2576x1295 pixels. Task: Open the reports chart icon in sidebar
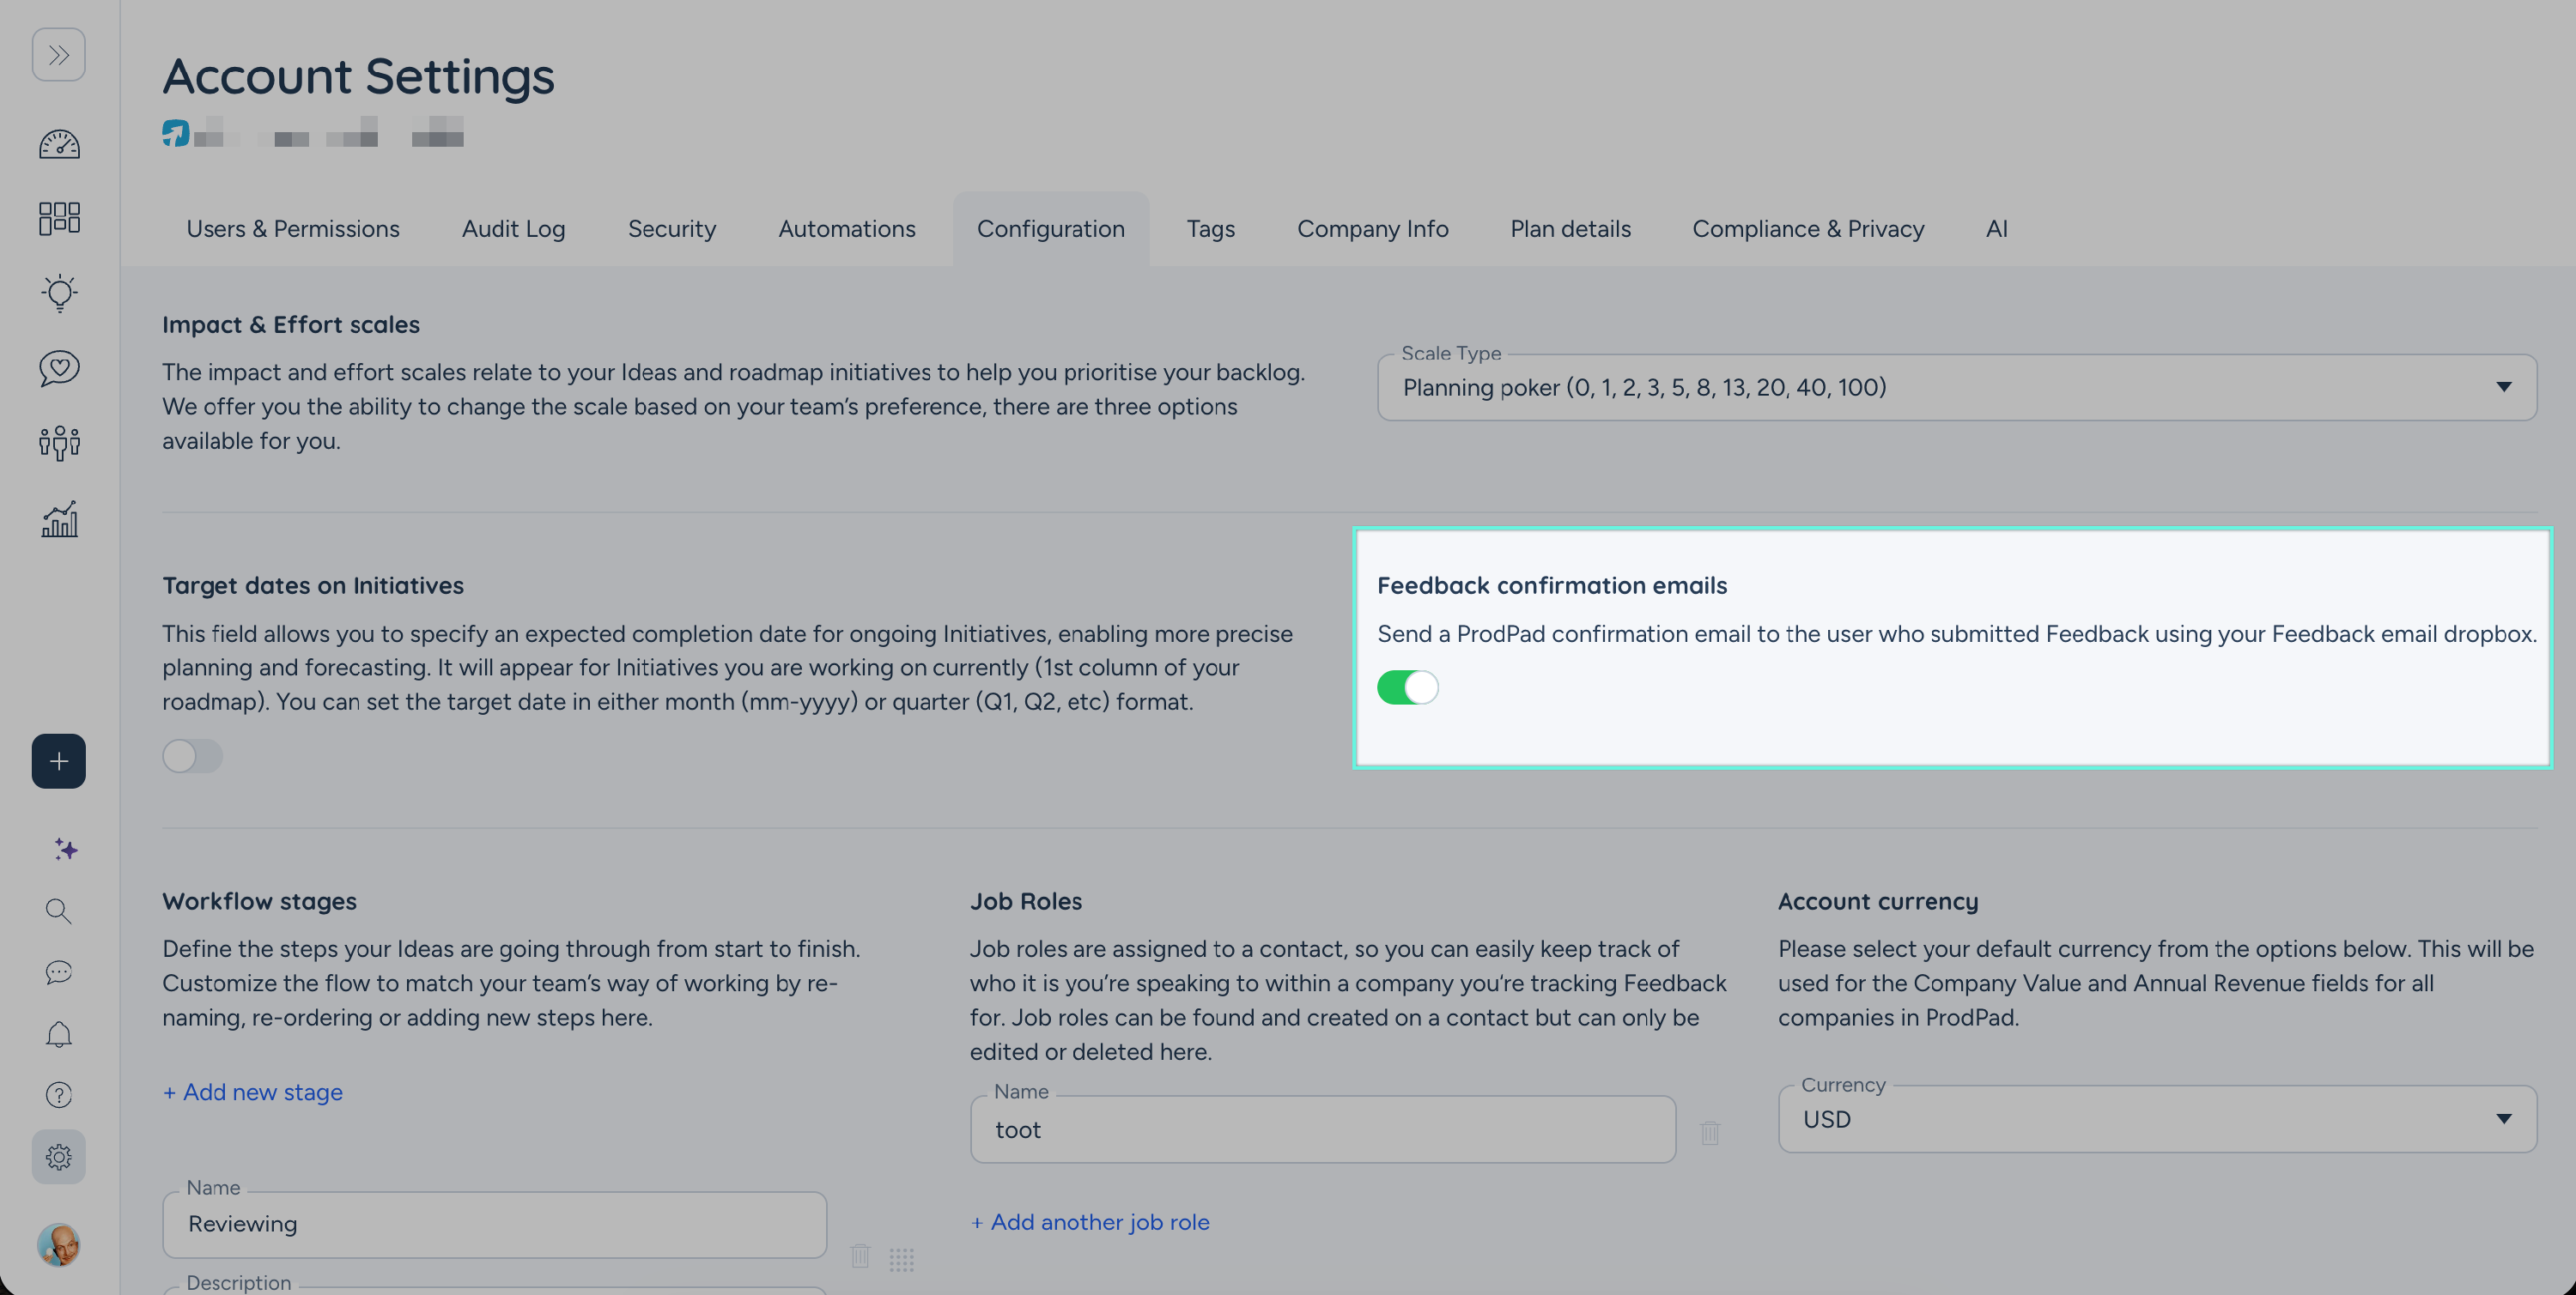tap(59, 518)
